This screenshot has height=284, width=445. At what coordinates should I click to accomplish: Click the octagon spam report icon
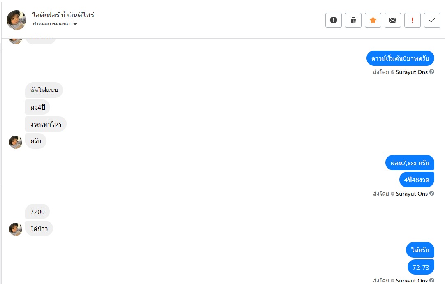tap(334, 20)
